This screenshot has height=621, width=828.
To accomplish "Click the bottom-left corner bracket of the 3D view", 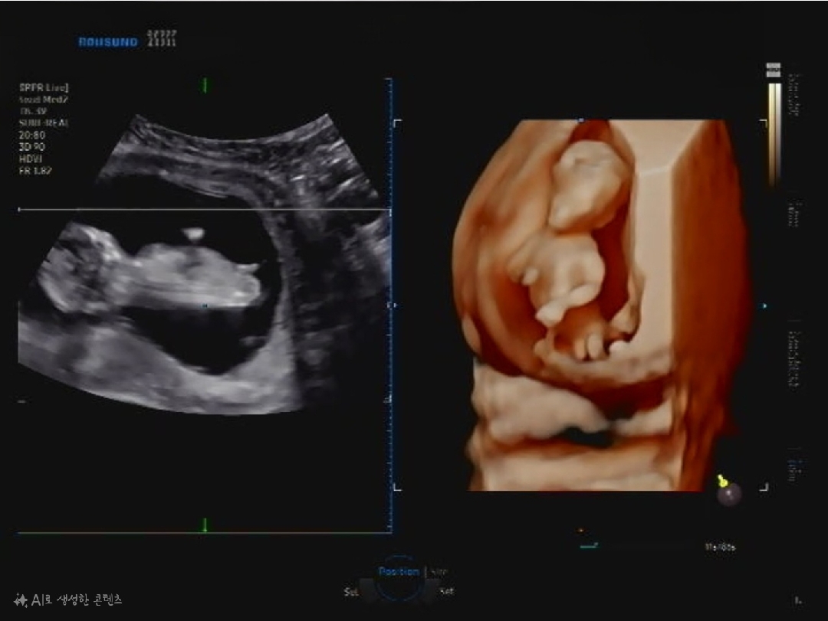I will click(397, 486).
